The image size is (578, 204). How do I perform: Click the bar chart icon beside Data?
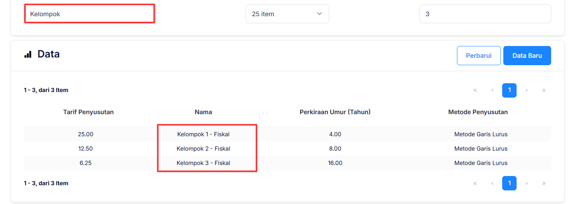click(28, 54)
